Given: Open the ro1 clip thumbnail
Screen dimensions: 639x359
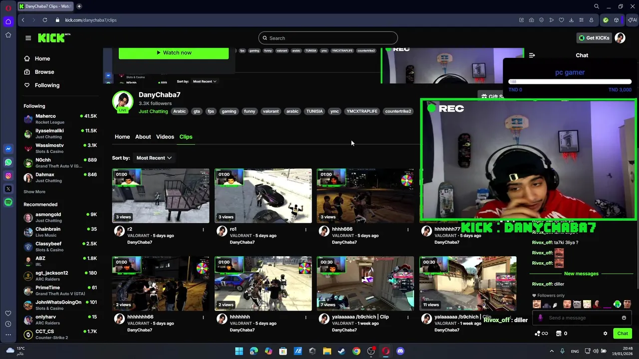Looking at the screenshot, I should point(263,196).
